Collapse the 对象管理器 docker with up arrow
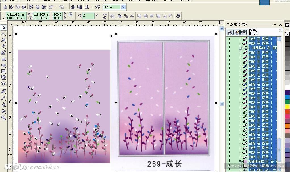Viewport: 290px width, 172px height. pos(275,24)
